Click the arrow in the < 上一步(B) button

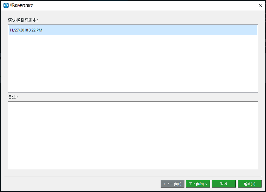tap(164, 184)
